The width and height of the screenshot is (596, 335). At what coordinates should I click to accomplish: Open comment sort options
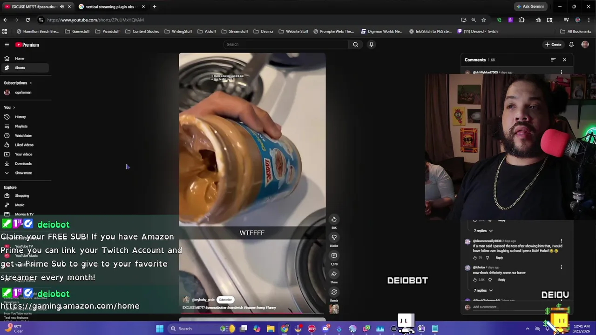click(x=553, y=60)
